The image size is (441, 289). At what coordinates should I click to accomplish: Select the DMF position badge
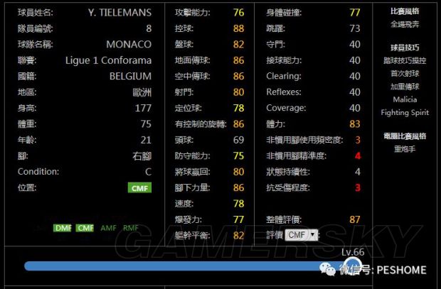click(x=63, y=228)
